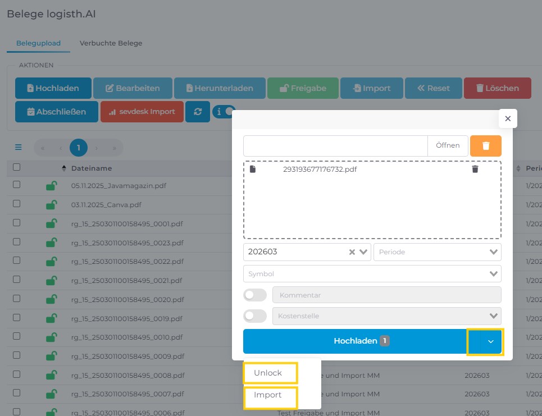
Task: Switch to the Verbuchte Belege tab
Action: pos(111,43)
